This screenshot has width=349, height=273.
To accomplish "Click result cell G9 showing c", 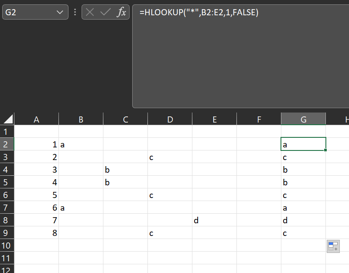I will (304, 233).
